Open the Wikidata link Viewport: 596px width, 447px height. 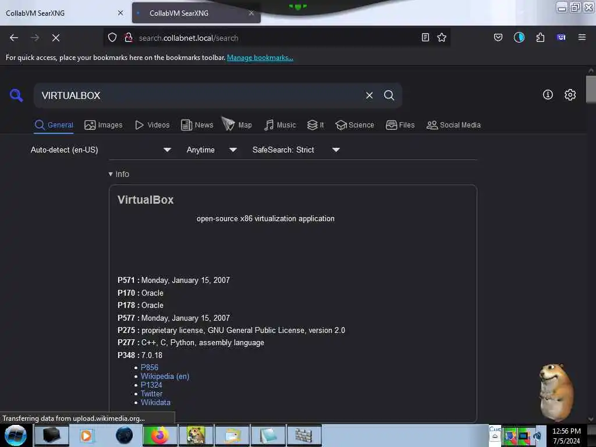(x=155, y=402)
